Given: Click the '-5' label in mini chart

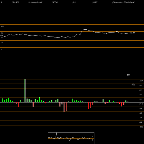Looking at the screenshot, I should pos(92,140).
